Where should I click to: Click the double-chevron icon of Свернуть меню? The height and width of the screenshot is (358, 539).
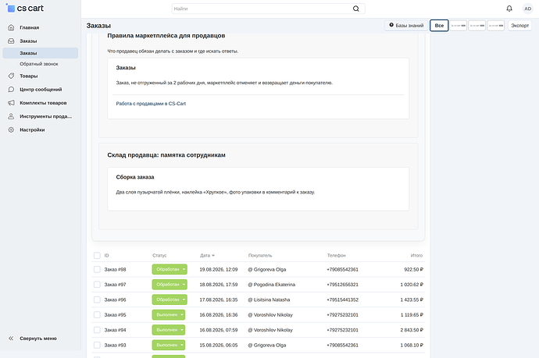[11, 338]
